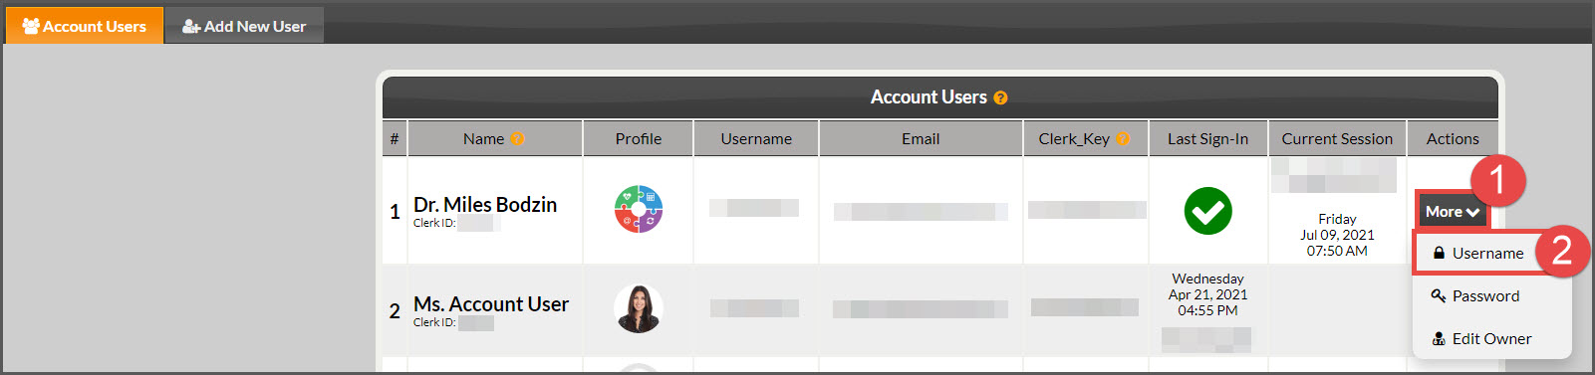The image size is (1595, 375).
Task: Click the Profile column header
Action: coord(638,139)
